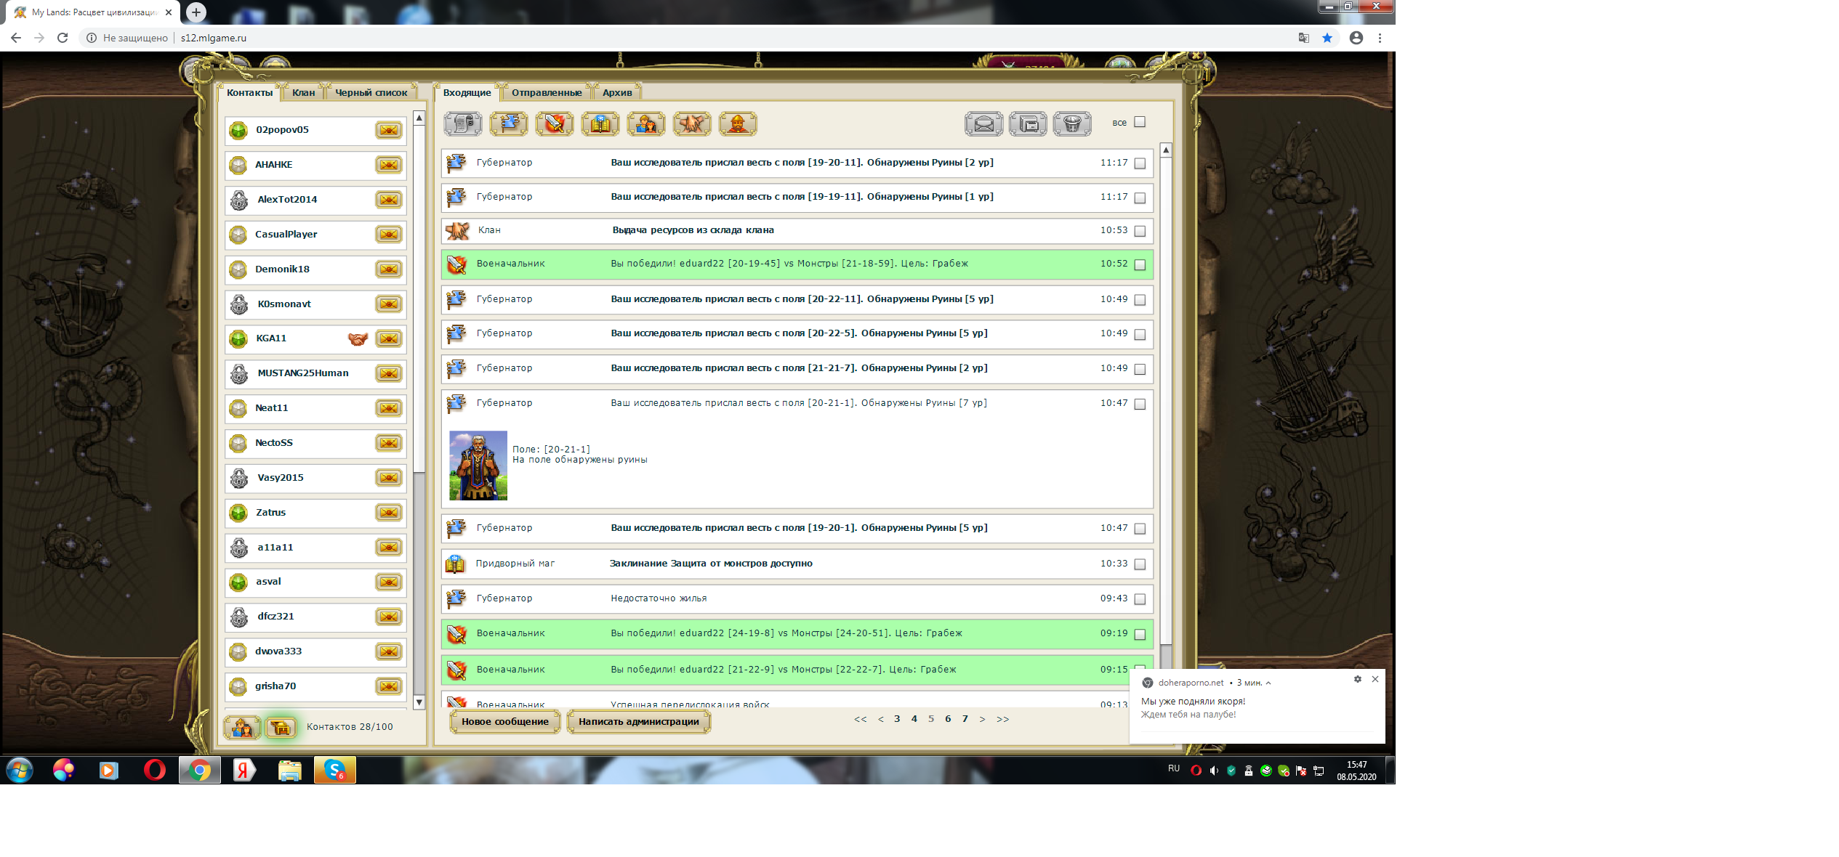The height and width of the screenshot is (857, 1839).
Task: Click the clan joined-hands filter icon
Action: pyautogui.click(x=692, y=124)
